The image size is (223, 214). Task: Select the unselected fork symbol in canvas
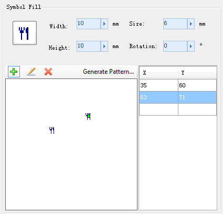coord(52,130)
